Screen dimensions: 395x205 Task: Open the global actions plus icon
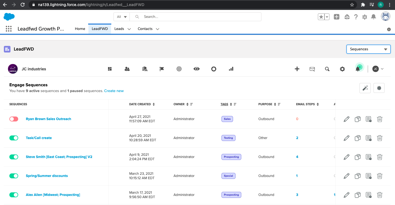tap(337, 17)
